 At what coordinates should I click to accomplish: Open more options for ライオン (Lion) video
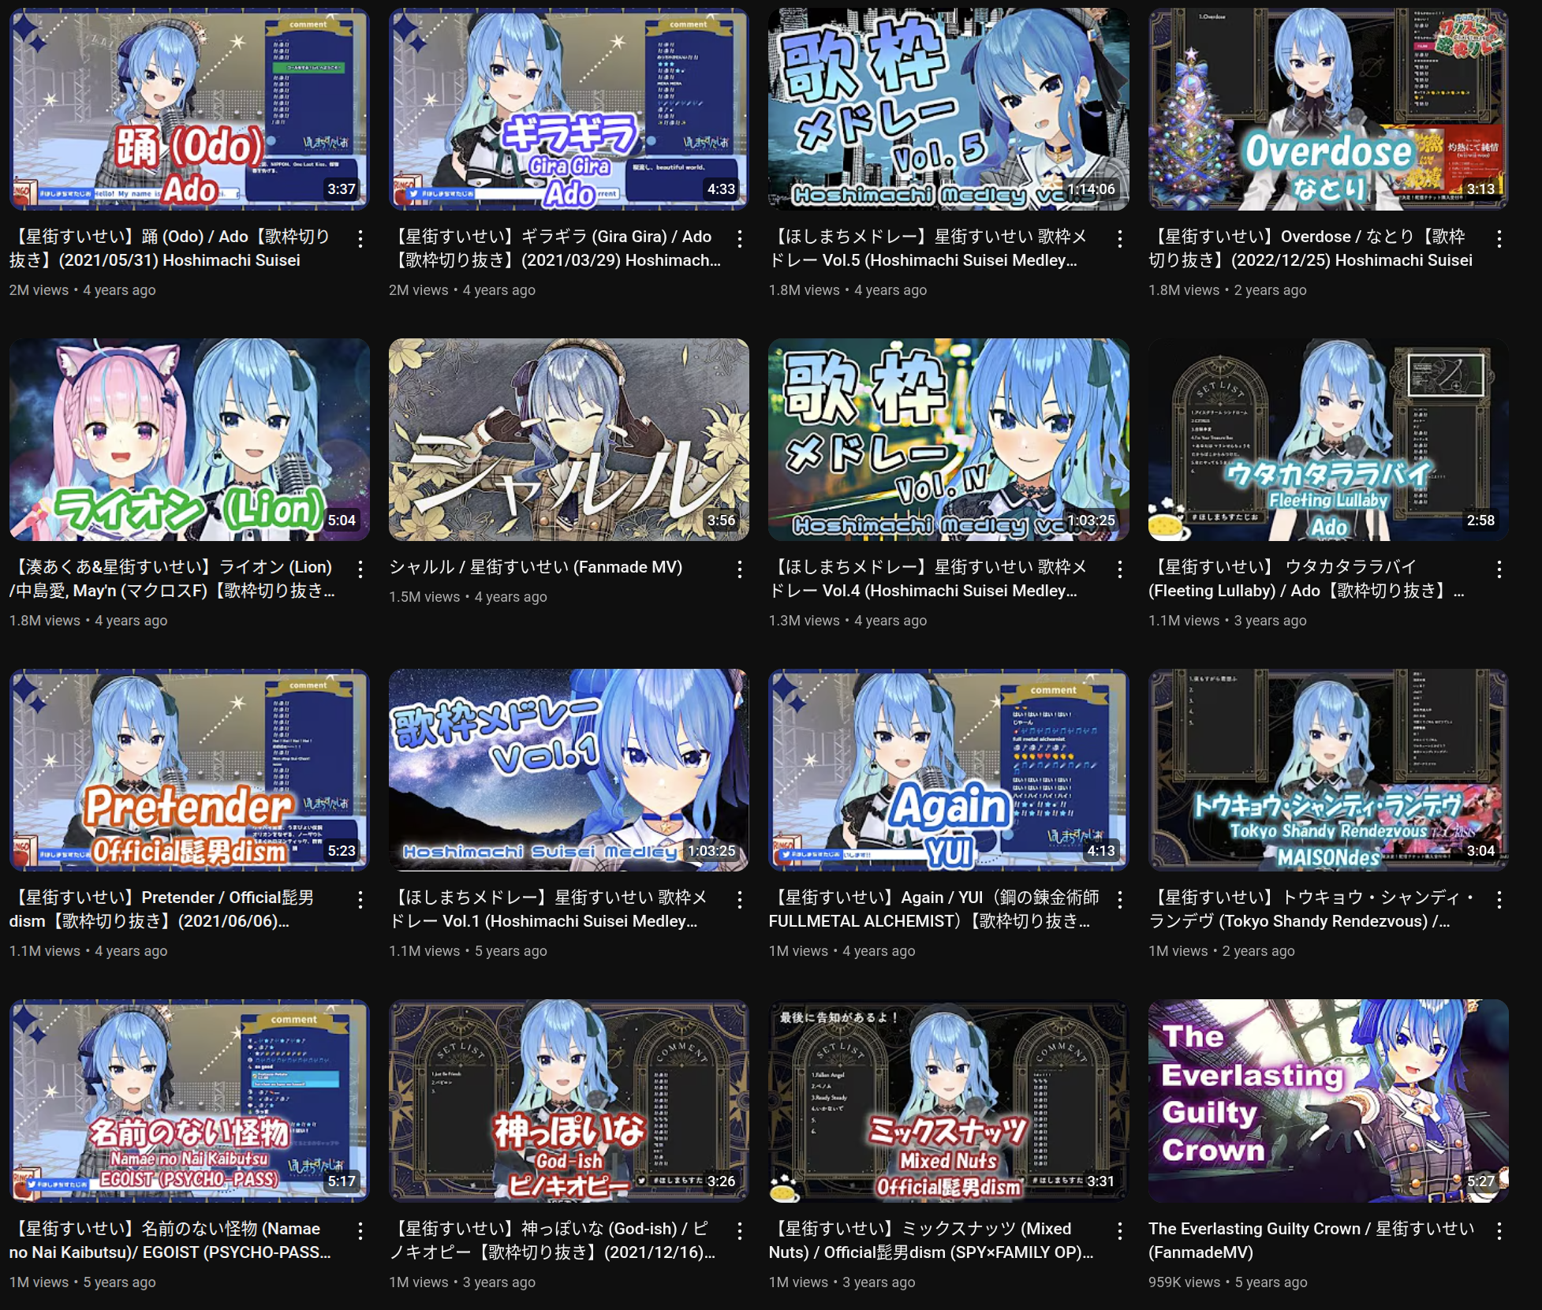tap(360, 569)
